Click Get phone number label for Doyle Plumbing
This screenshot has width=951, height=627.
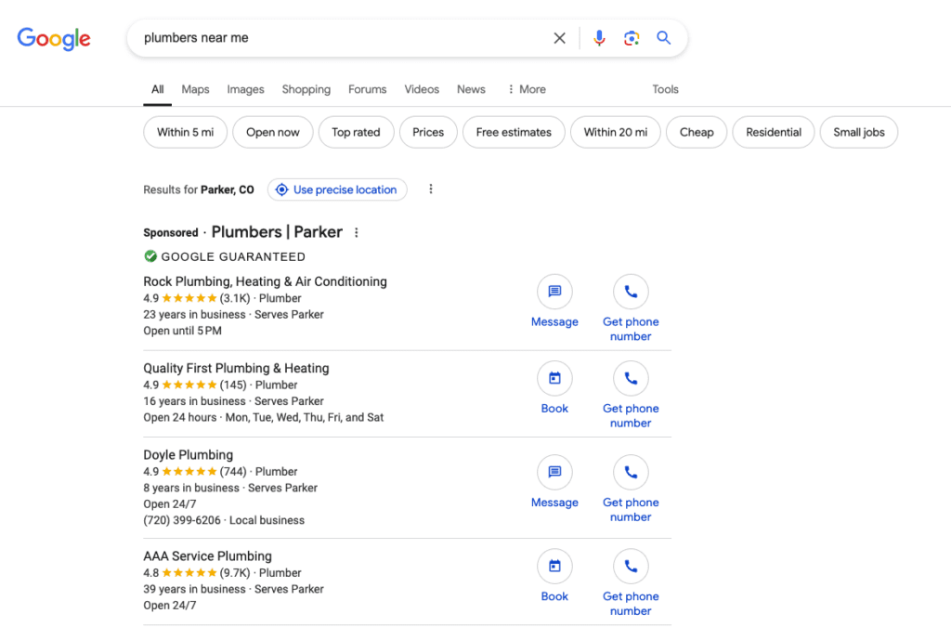[x=631, y=510]
